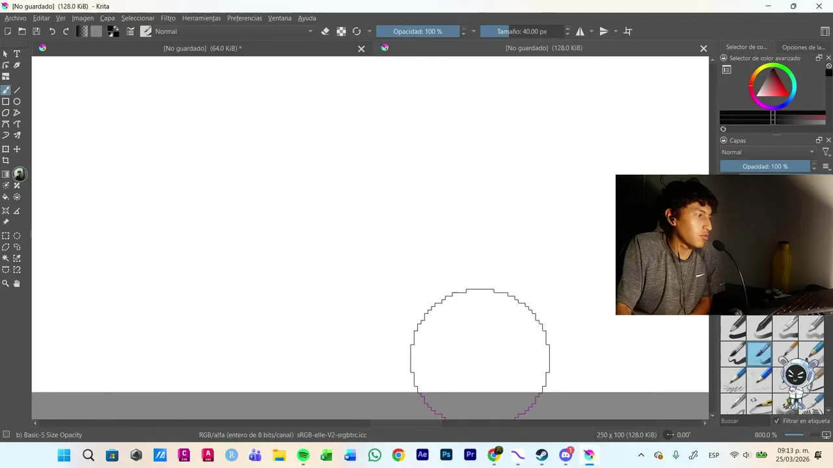Choose workspace button at toolbar end
This screenshot has width=833, height=468.
[x=825, y=31]
